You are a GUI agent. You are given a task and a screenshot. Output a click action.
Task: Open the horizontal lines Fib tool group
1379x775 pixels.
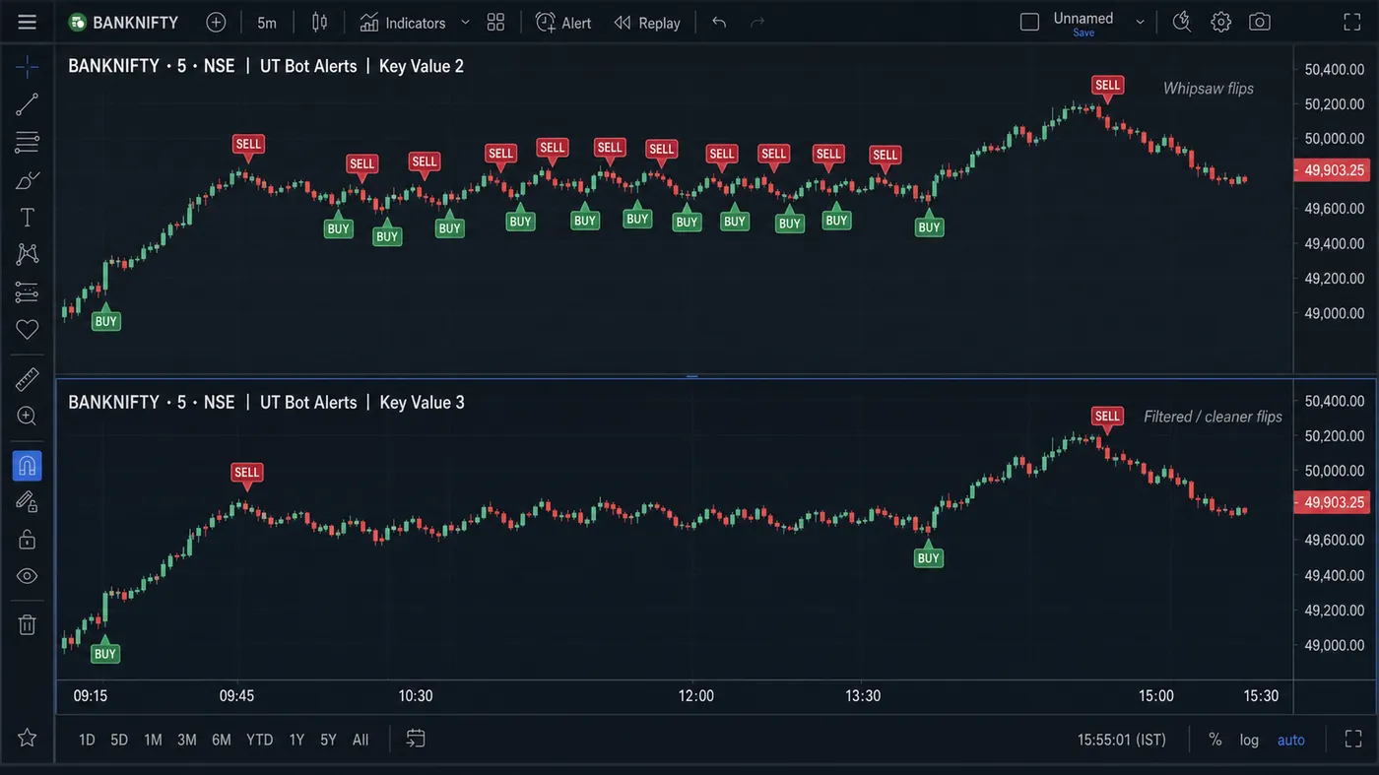27,142
